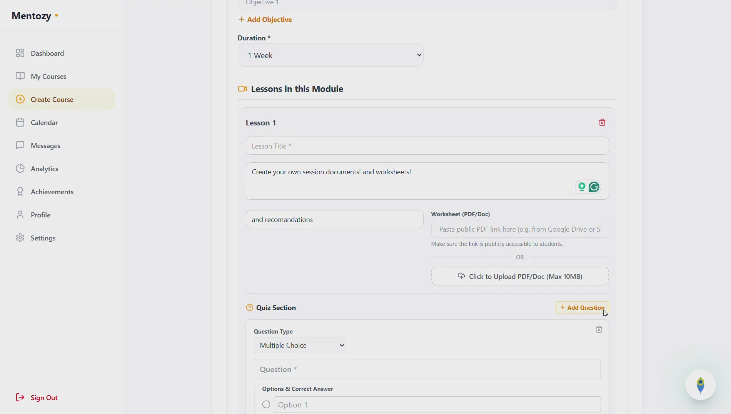Click the plus icon beside Add Objective
The height and width of the screenshot is (414, 731).
[x=242, y=19]
